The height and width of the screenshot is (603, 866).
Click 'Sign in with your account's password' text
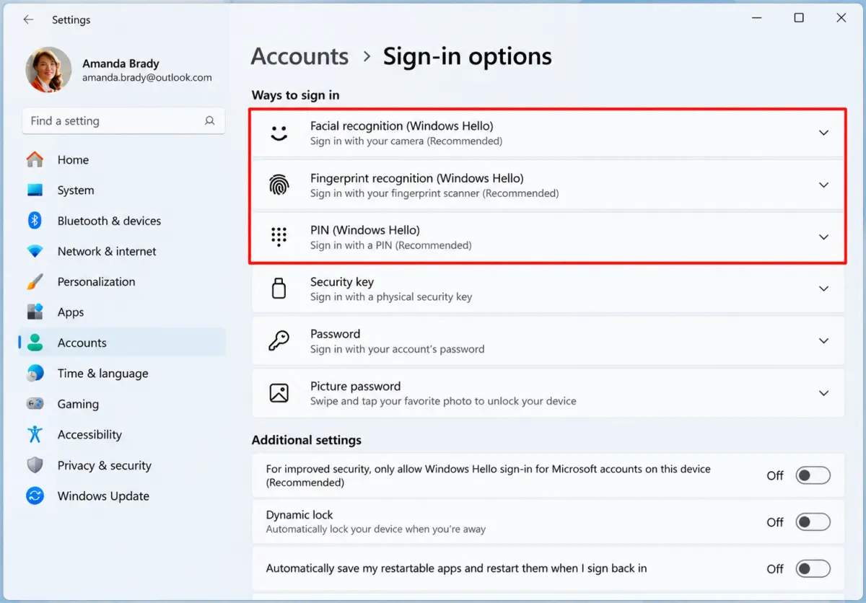click(x=398, y=349)
